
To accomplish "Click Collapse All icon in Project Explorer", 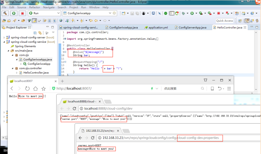I will coord(35,33).
